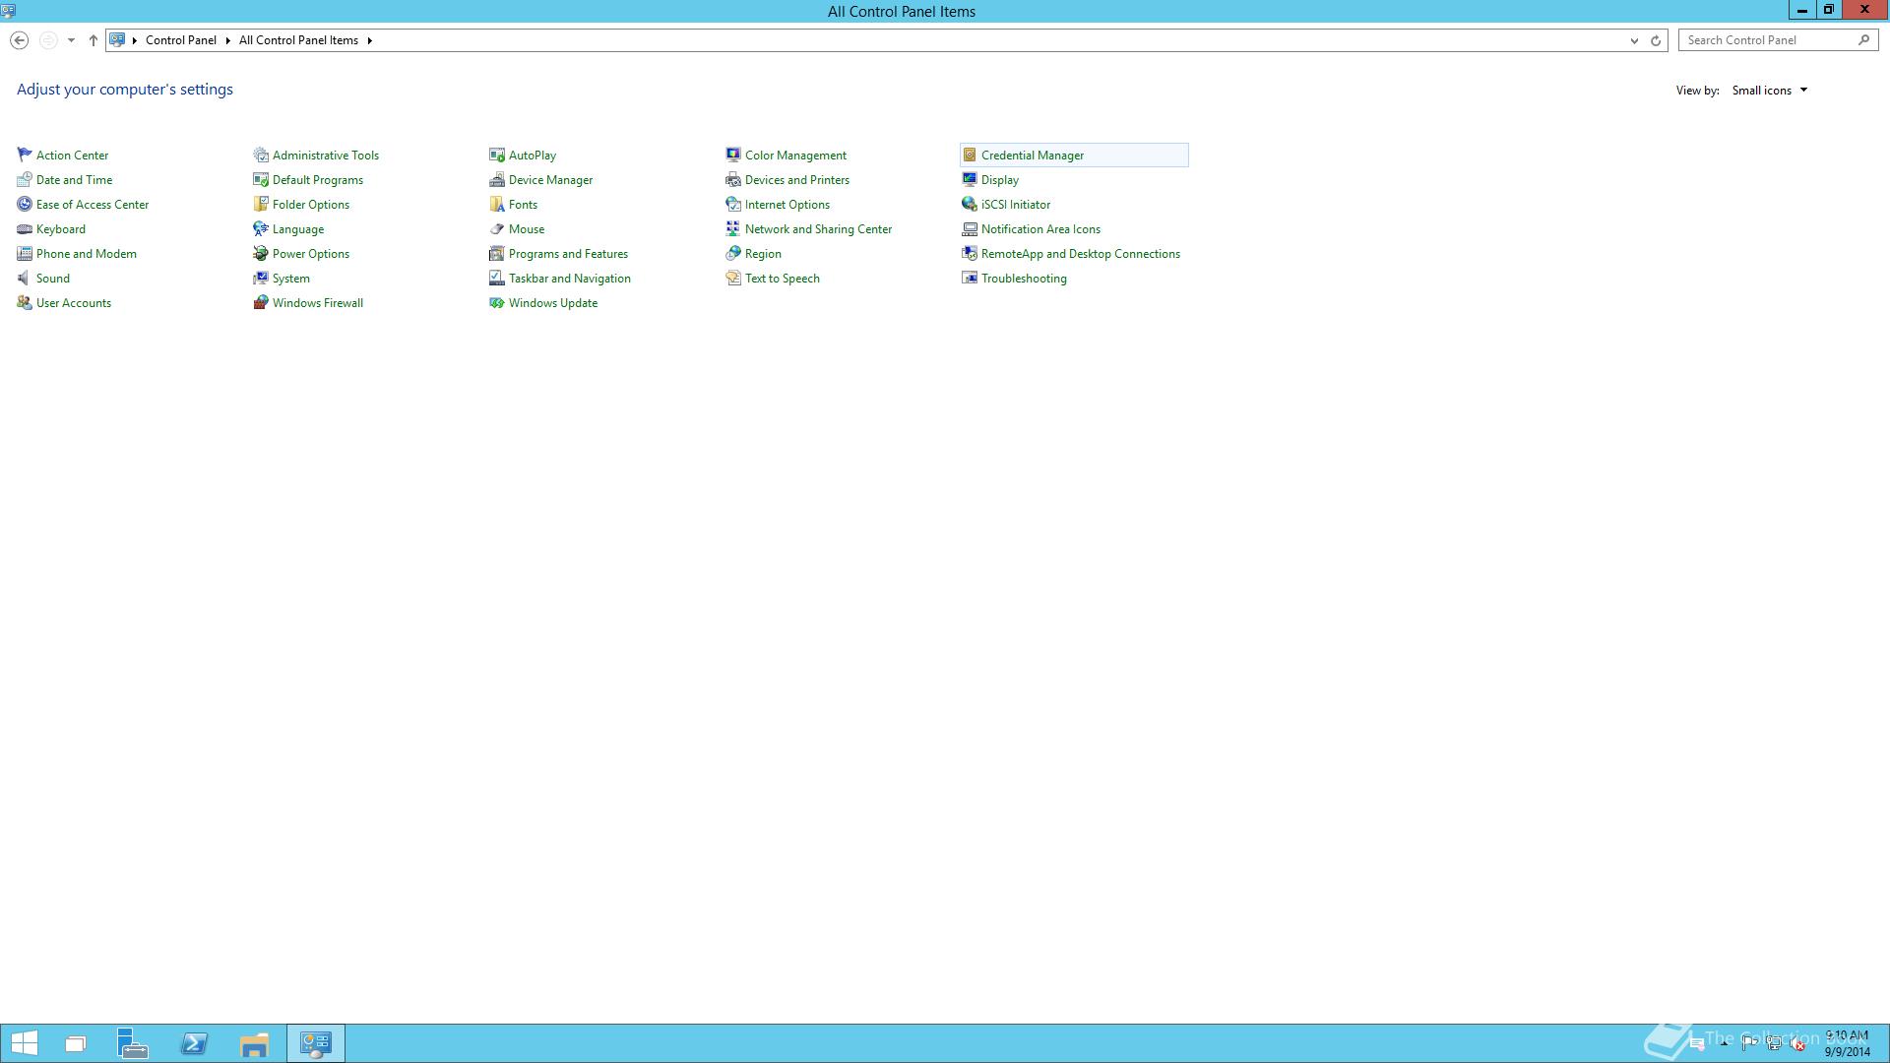Click the Control Panel breadcrumb

click(x=181, y=40)
